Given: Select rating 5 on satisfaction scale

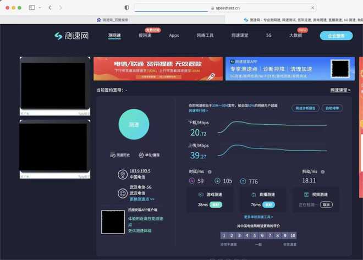Looking at the screenshot, I should 255,235.
